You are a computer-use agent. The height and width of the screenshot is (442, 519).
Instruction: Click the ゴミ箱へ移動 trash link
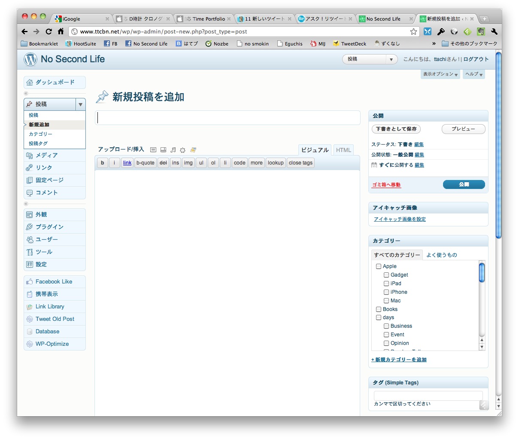pos(386,185)
